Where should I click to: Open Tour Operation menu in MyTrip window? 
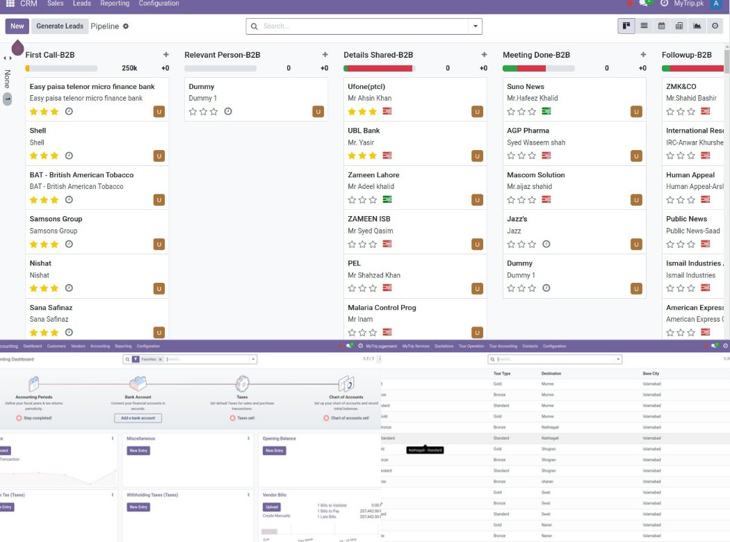471,346
